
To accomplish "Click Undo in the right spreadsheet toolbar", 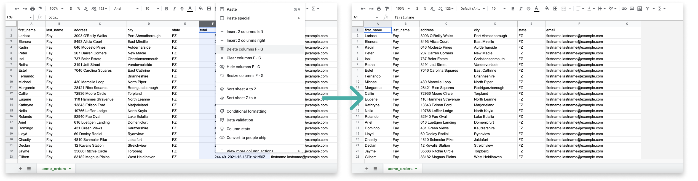I will coord(363,9).
